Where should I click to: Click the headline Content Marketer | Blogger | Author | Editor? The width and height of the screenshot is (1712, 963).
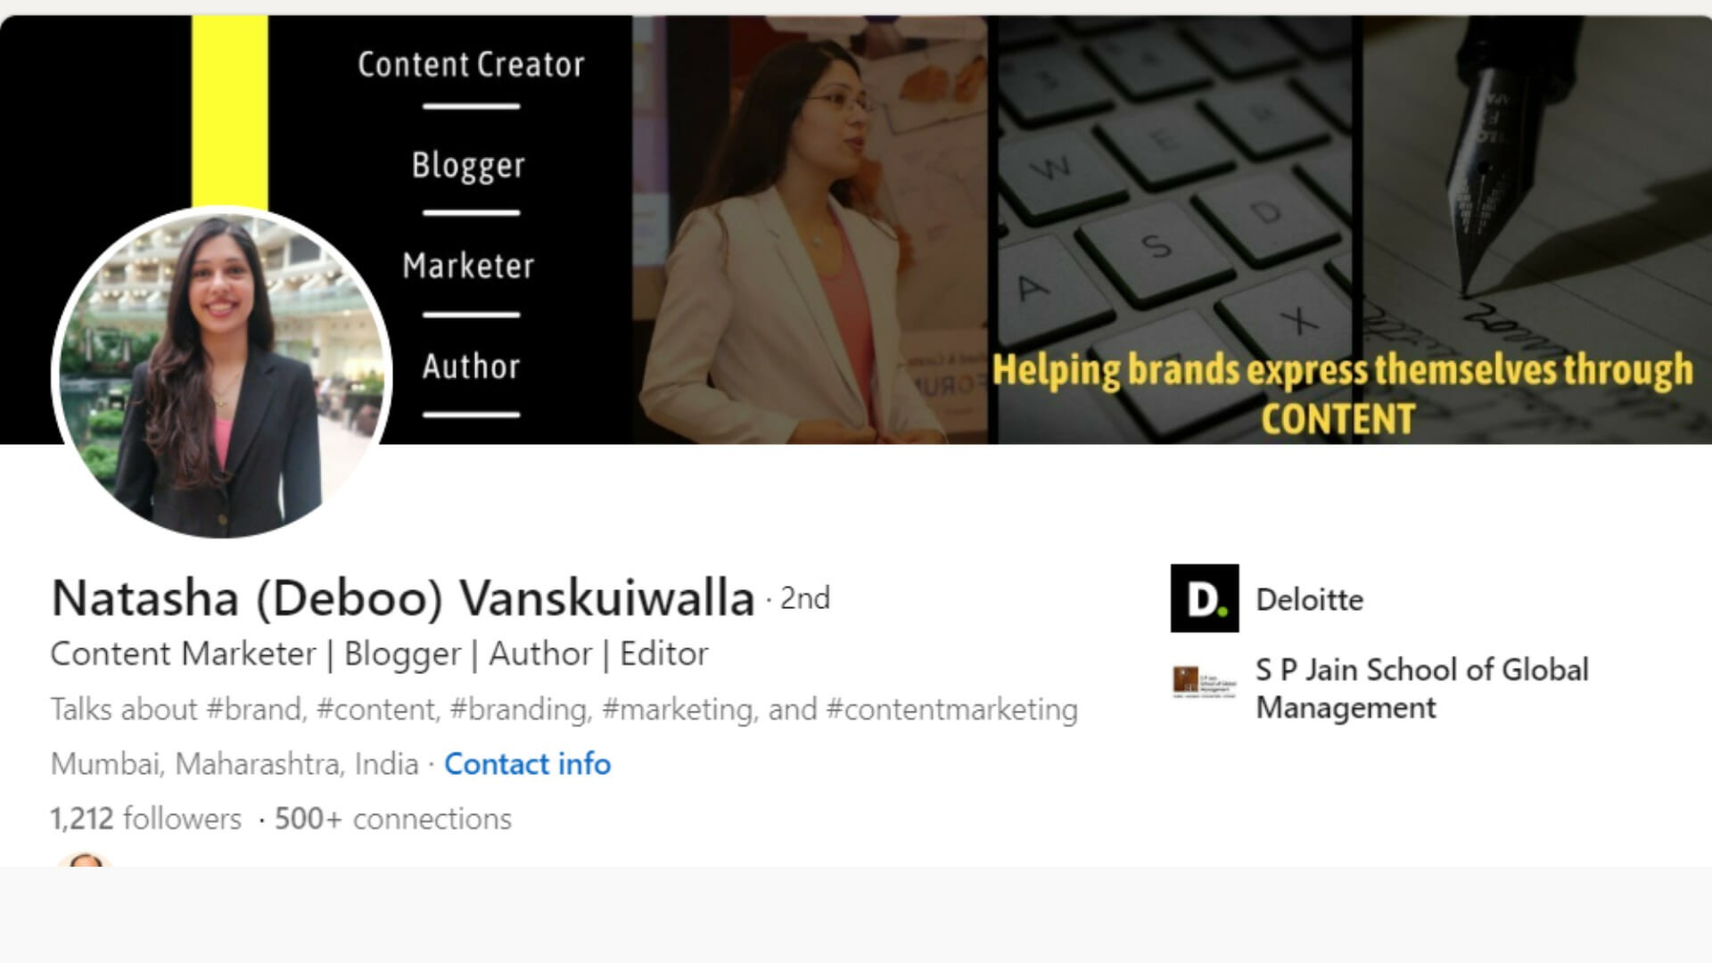pos(379,654)
